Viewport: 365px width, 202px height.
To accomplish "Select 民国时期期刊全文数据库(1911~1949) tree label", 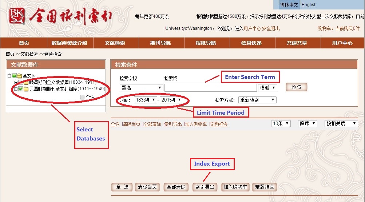I will pos(67,89).
